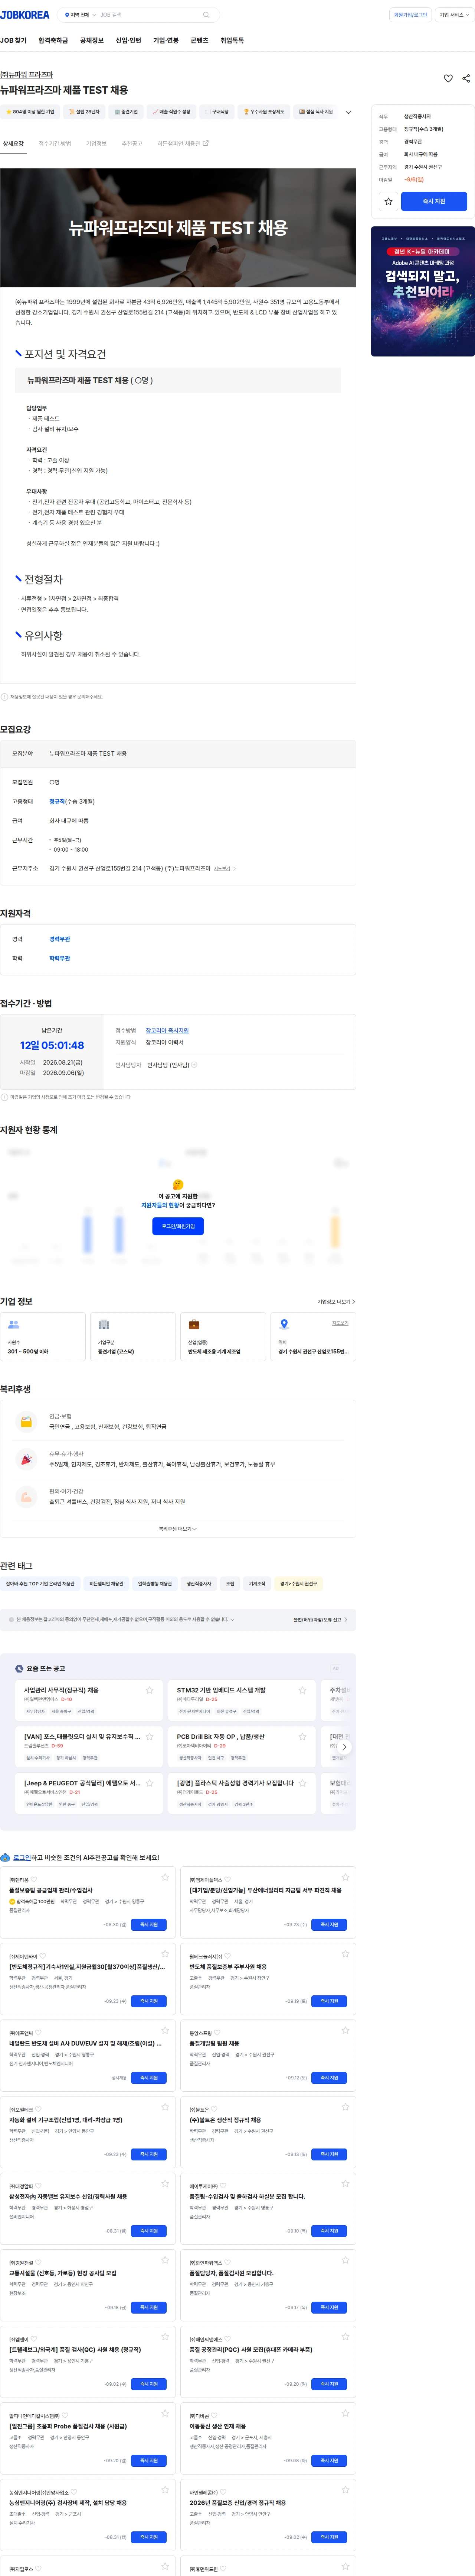This screenshot has width=475, height=2576.
Task: Click the JOBKOREA logo
Action: 25,15
